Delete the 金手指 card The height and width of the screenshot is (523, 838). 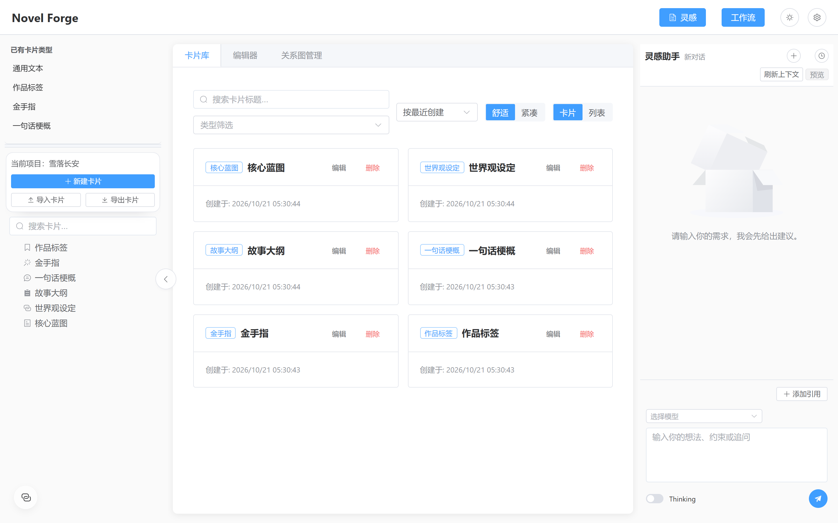373,334
